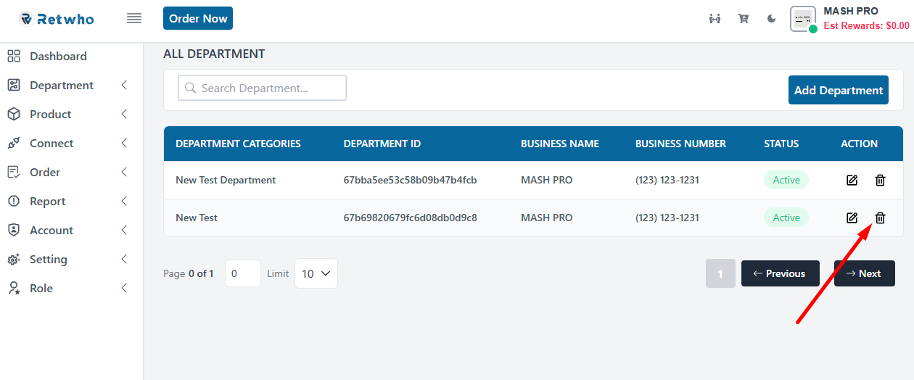Click Active status of New Test row
The width and height of the screenshot is (914, 380).
786,218
